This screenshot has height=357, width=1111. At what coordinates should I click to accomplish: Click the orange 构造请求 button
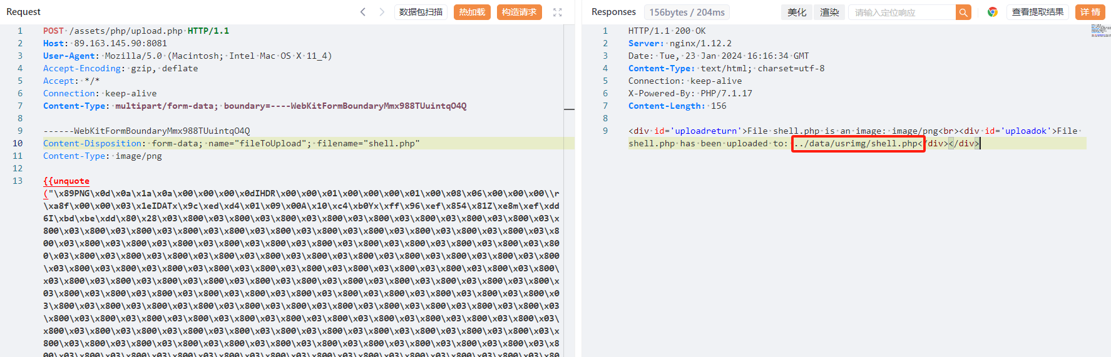[x=519, y=12]
